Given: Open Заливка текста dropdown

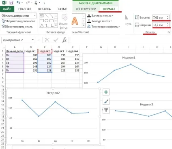Looking at the screenshot, I should [100, 16].
